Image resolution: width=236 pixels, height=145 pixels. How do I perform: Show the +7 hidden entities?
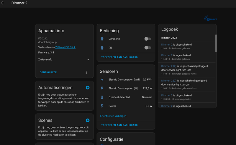coord(113,116)
